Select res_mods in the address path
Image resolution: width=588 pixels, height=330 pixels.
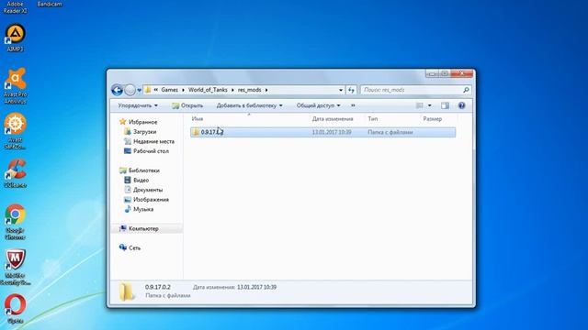249,90
